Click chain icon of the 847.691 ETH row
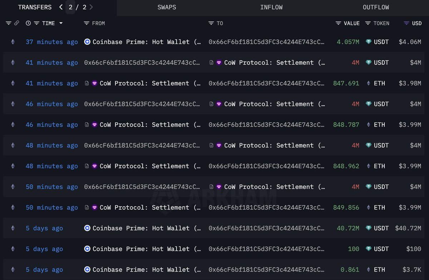 [13, 83]
